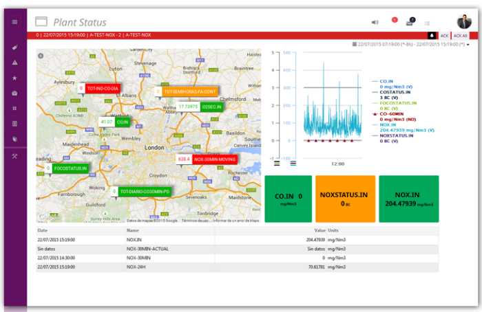Toggle CO-60MIN series in chart legend

coord(390,113)
